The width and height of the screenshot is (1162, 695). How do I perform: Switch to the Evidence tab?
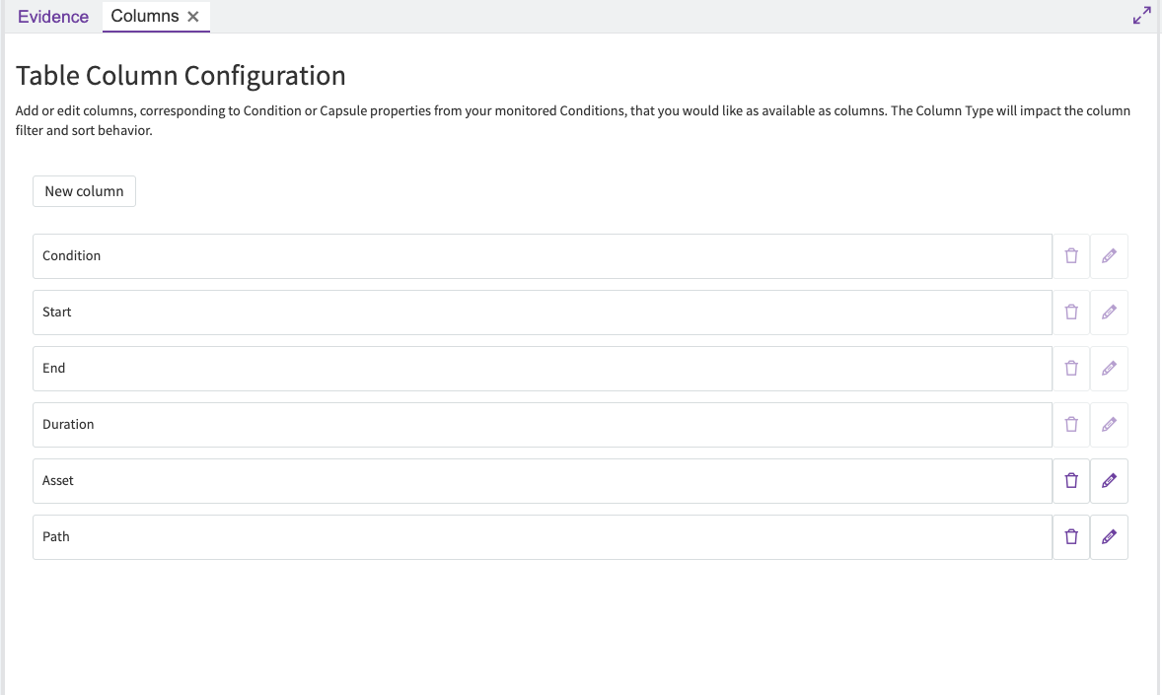[x=53, y=17]
